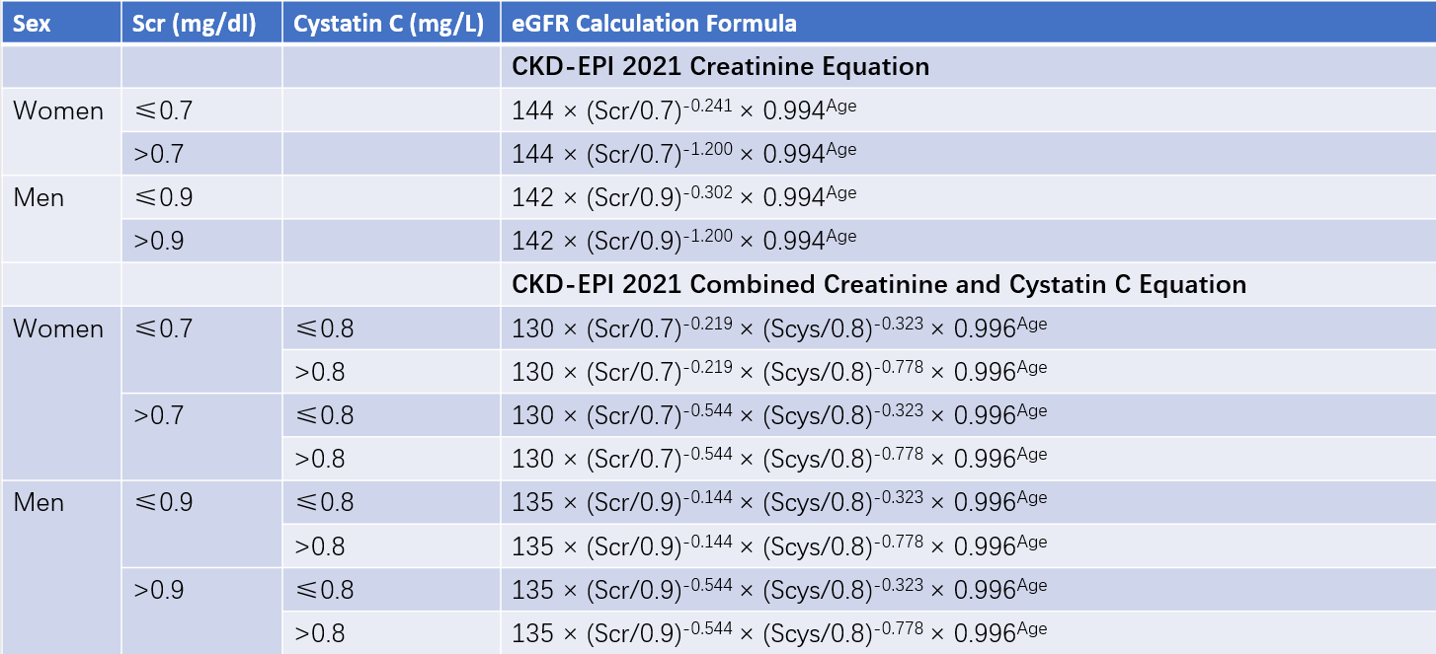1436x654 pixels.
Task: Select the 130 formula with -0.219 and -0.323
Action: (778, 329)
